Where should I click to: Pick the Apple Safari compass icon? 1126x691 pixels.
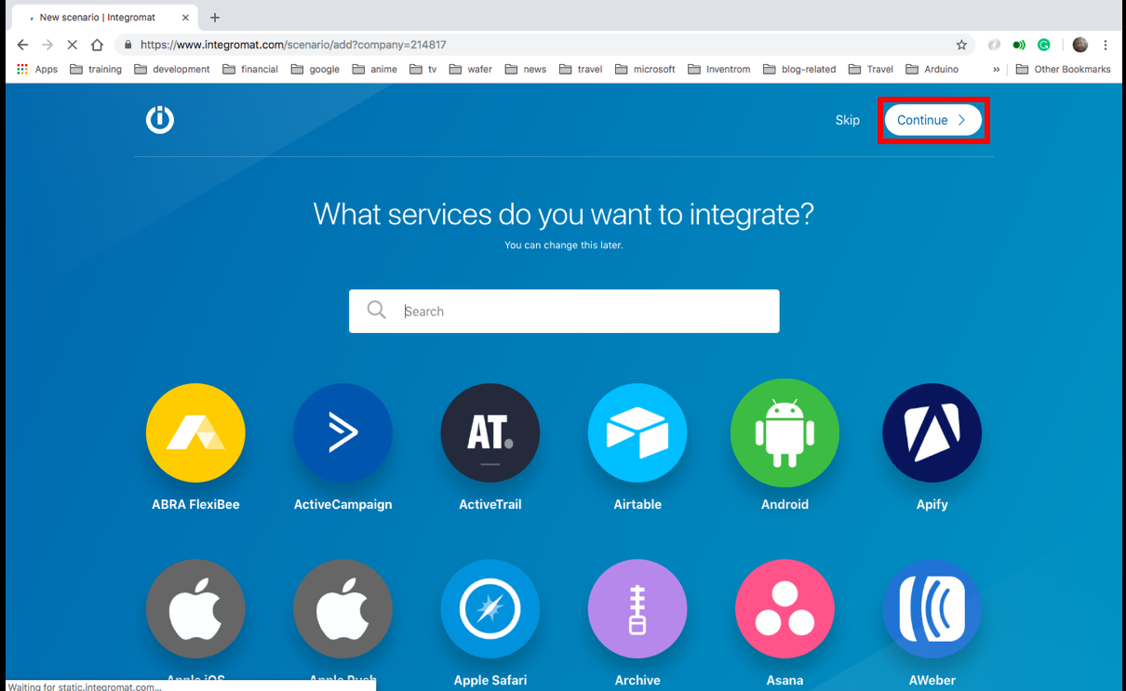(x=490, y=608)
